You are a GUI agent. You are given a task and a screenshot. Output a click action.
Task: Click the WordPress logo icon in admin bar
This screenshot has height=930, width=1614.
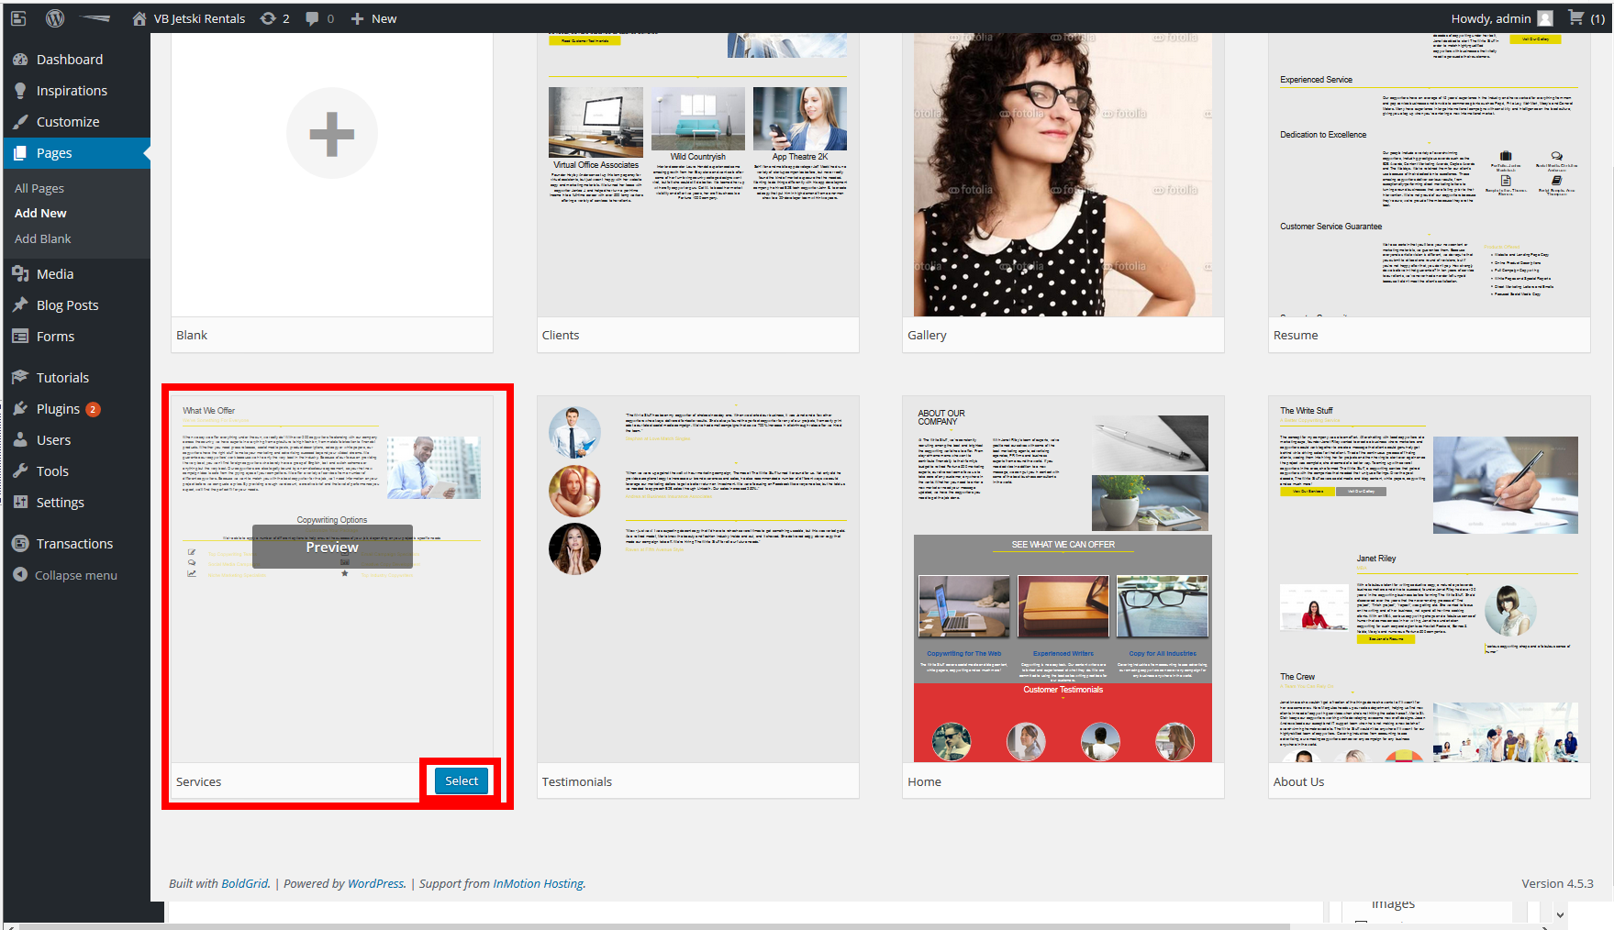pyautogui.click(x=55, y=18)
